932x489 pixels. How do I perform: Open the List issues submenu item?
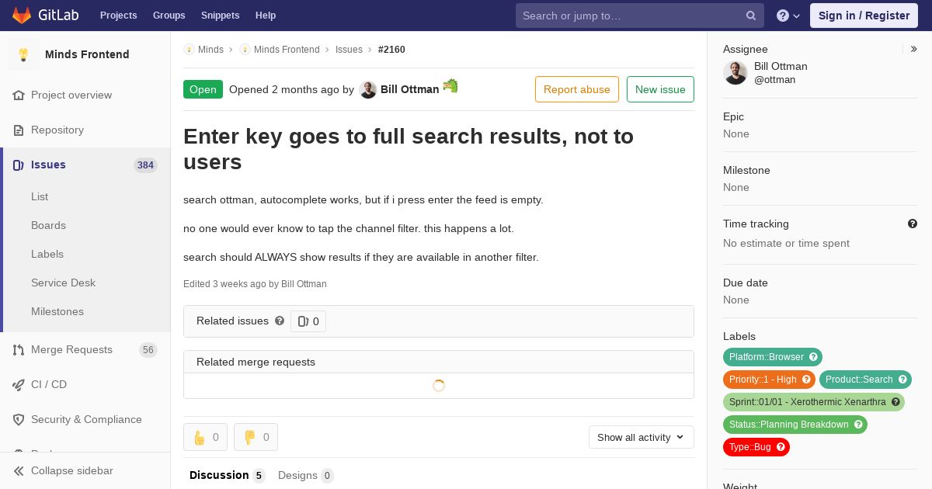tap(40, 197)
